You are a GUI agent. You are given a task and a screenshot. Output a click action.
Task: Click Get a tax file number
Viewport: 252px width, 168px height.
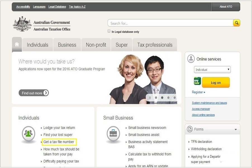(59, 142)
